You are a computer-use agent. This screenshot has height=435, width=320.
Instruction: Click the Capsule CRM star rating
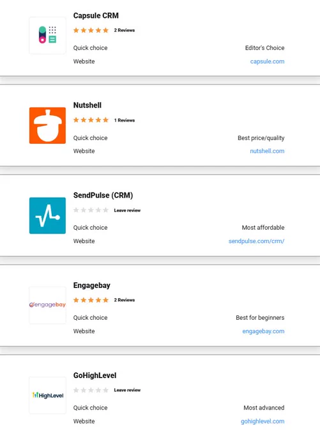[91, 30]
